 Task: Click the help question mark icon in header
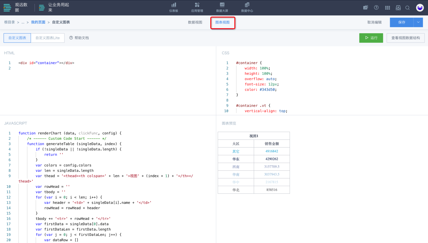(x=376, y=8)
